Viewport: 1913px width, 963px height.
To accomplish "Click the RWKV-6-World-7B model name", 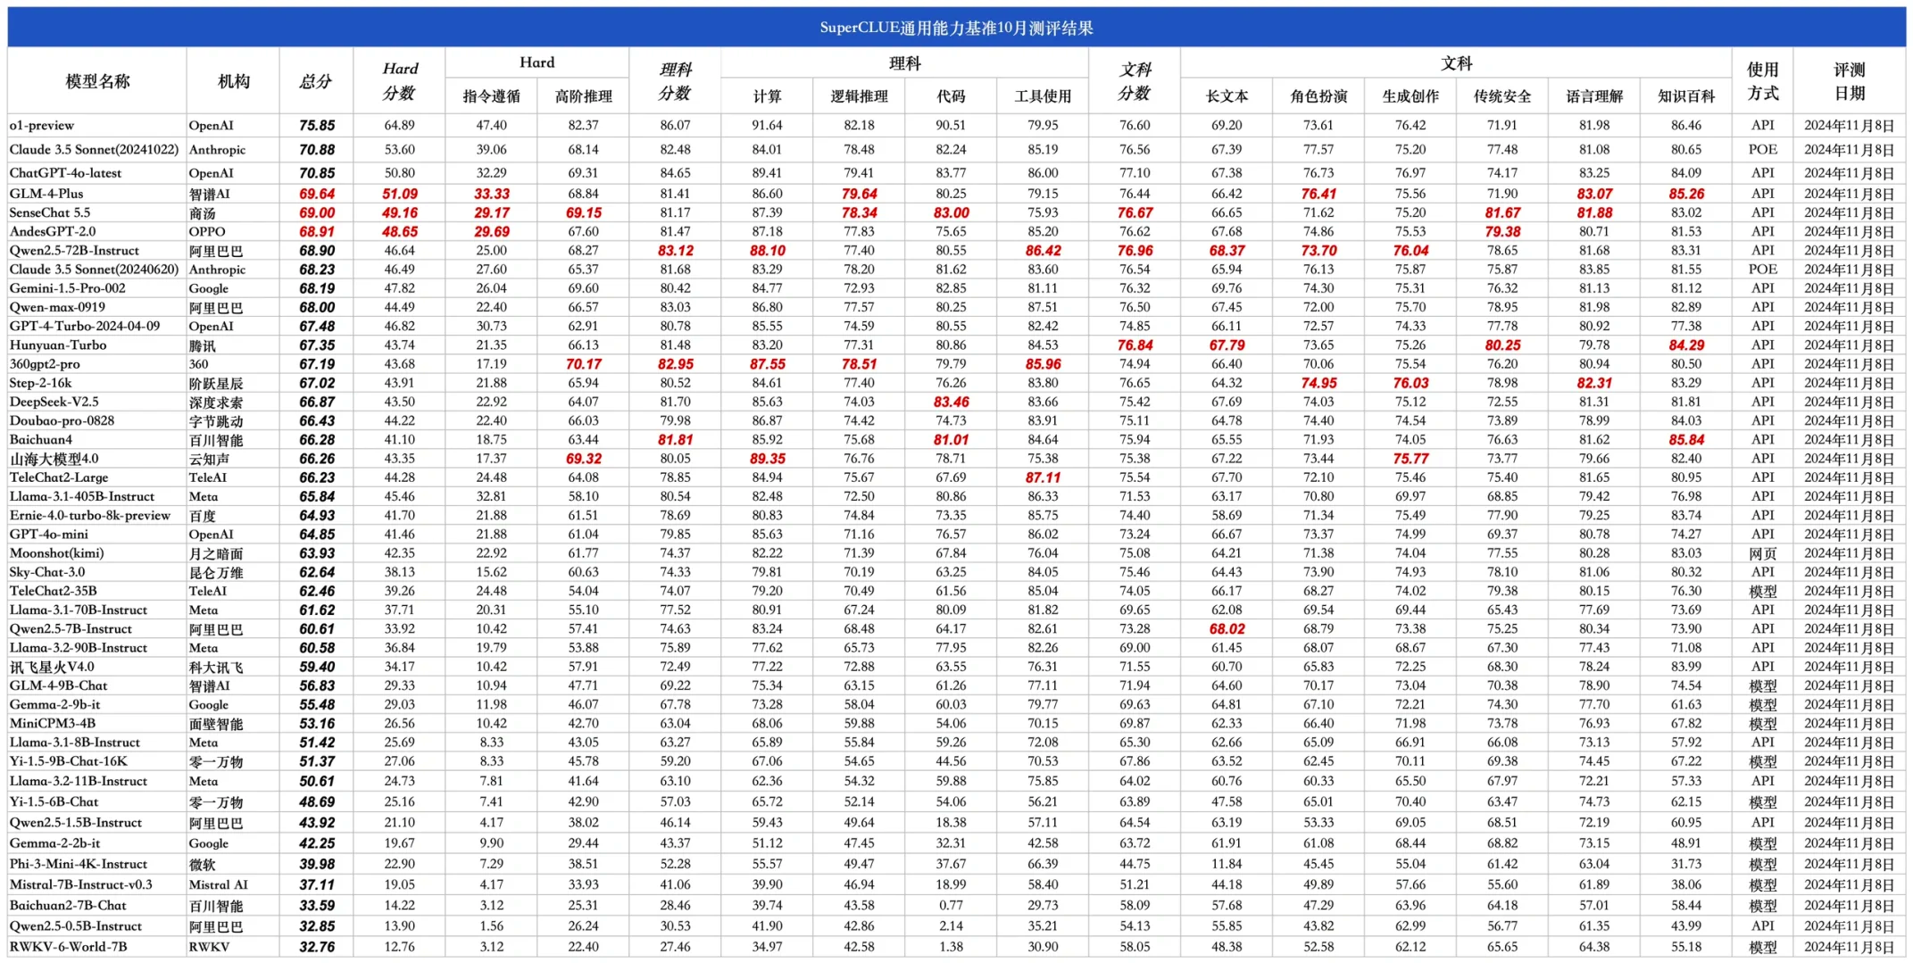I will [x=69, y=947].
